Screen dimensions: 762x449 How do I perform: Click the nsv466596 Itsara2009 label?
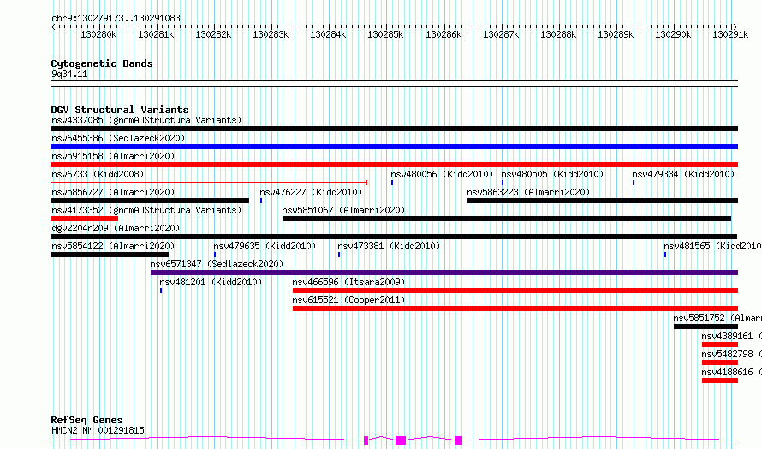click(348, 282)
